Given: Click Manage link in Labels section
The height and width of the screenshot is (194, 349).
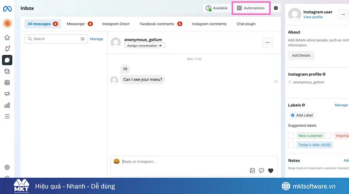Looking at the screenshot, I should coord(341,105).
